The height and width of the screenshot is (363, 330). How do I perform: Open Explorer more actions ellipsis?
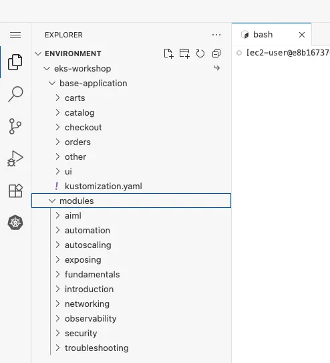tap(216, 35)
